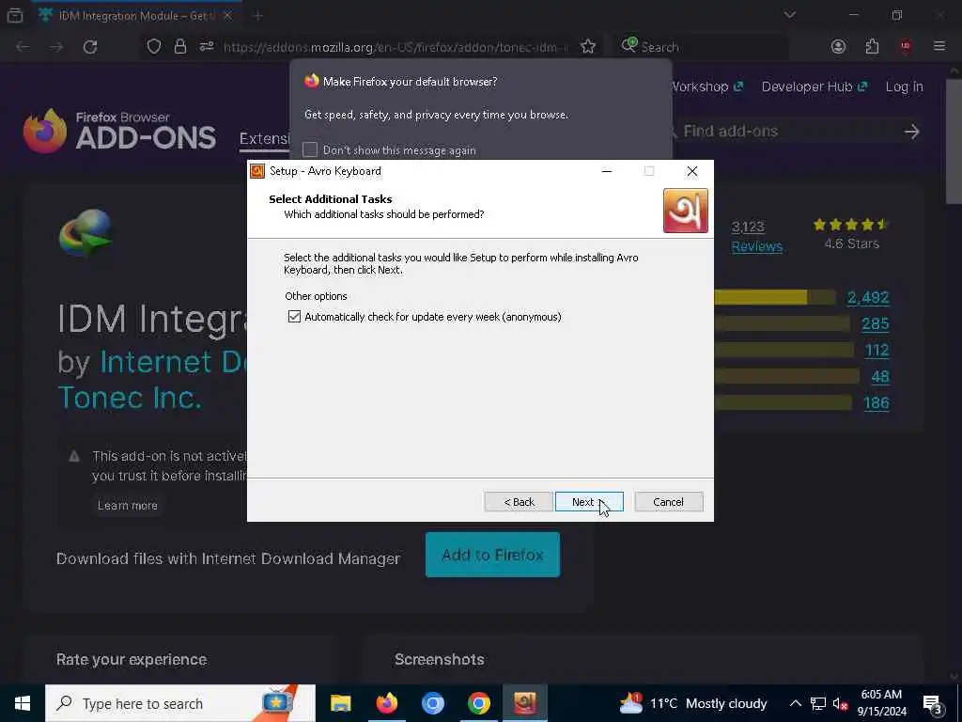The height and width of the screenshot is (722, 962).
Task: Click the Firefox Search box
Action: point(703,47)
